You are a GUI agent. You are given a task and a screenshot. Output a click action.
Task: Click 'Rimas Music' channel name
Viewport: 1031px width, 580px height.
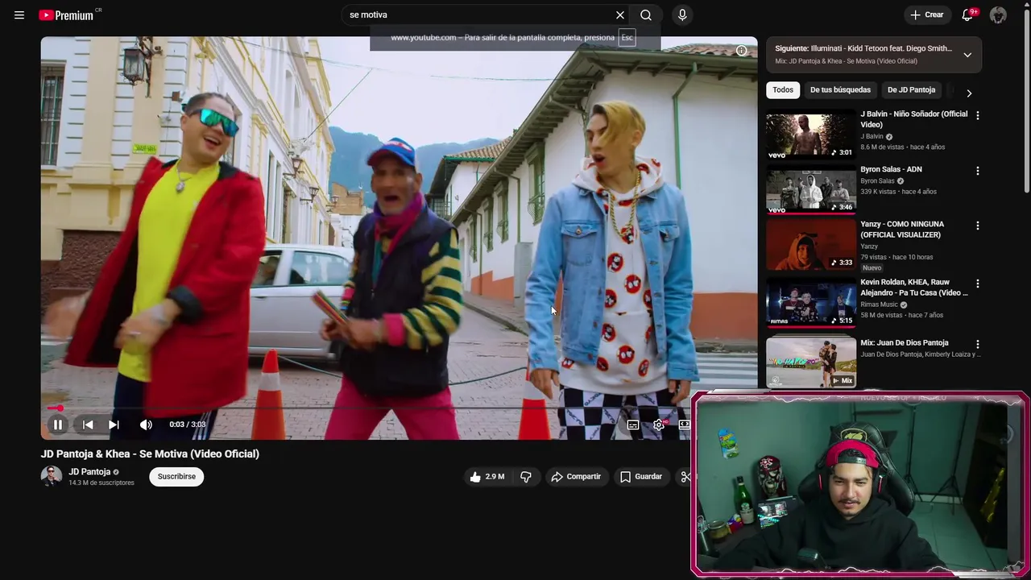click(x=879, y=304)
